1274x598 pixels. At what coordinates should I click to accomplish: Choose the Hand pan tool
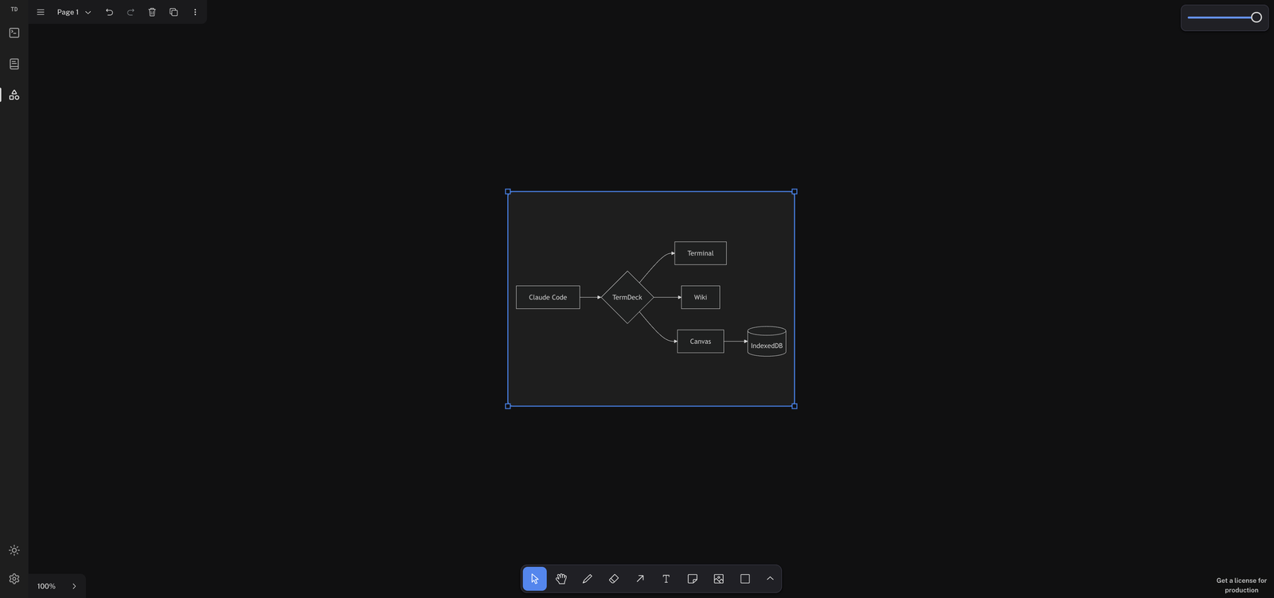561,579
